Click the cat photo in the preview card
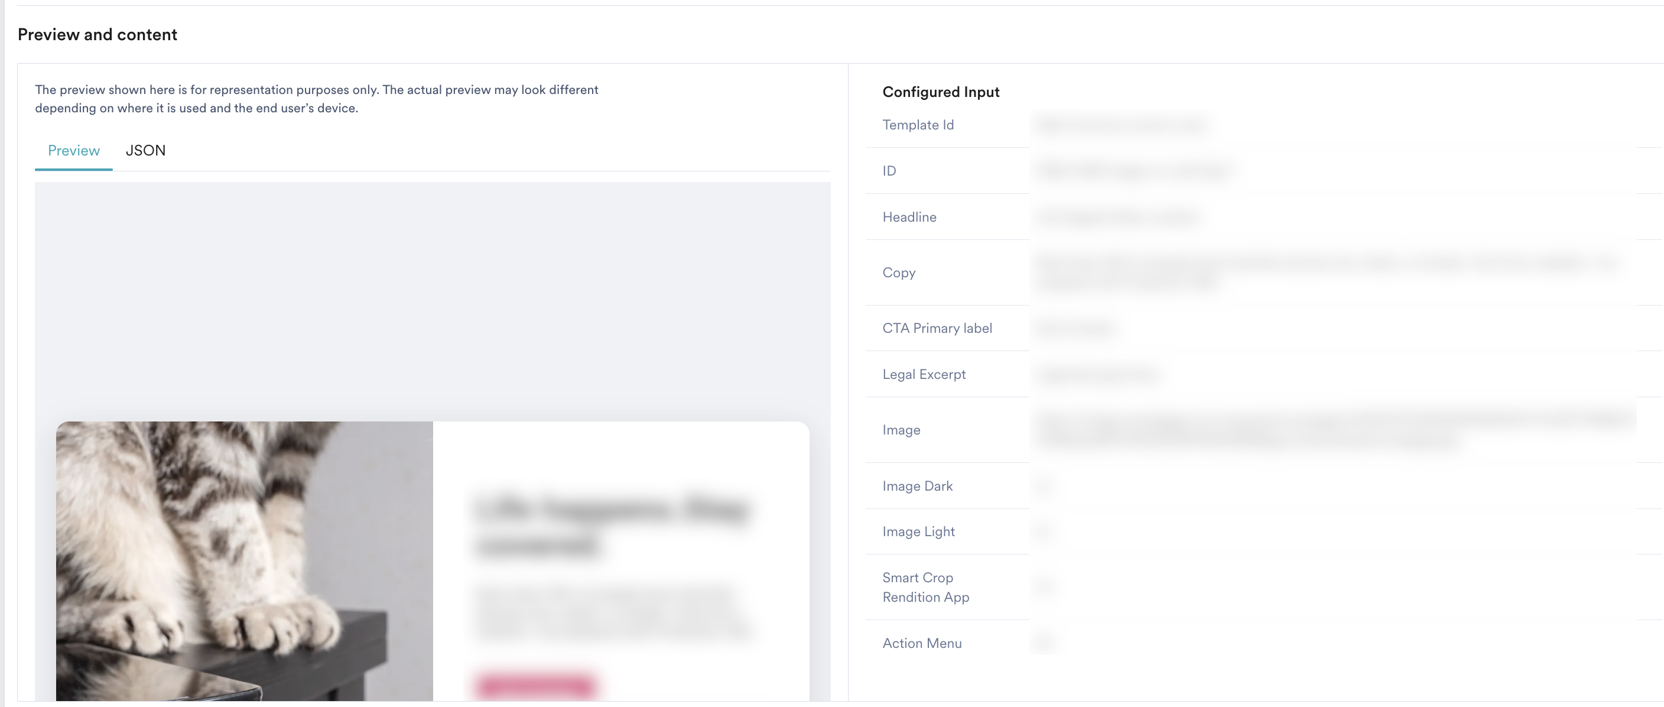The width and height of the screenshot is (1664, 707). click(243, 560)
